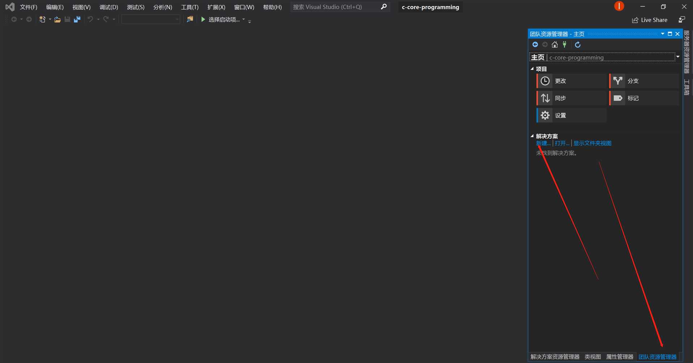Click the Live Share button
Screen dimensions: 693x363
pyautogui.click(x=650, y=20)
